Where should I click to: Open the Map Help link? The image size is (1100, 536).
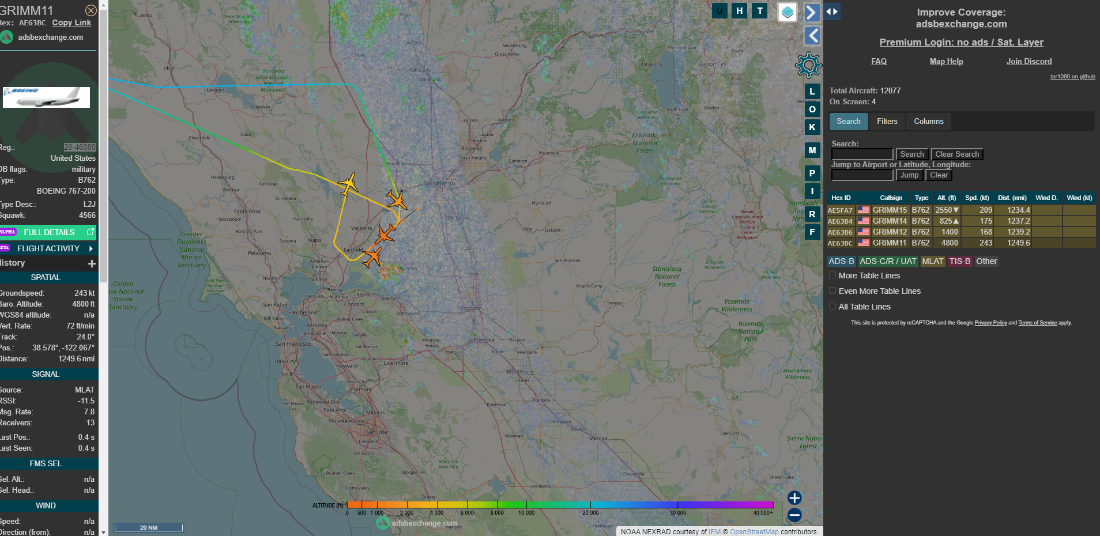click(946, 61)
